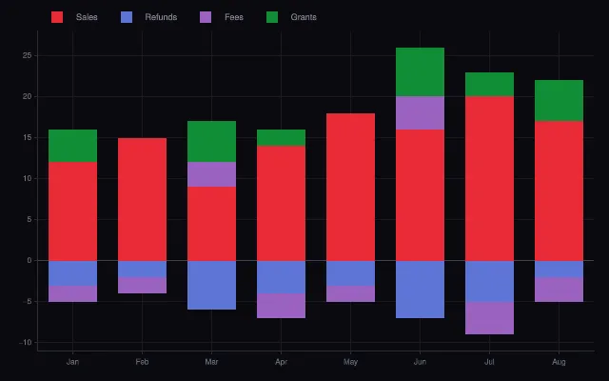Click the Feb x-axis label

pos(142,362)
